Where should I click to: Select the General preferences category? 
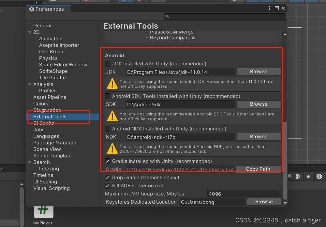(42, 26)
